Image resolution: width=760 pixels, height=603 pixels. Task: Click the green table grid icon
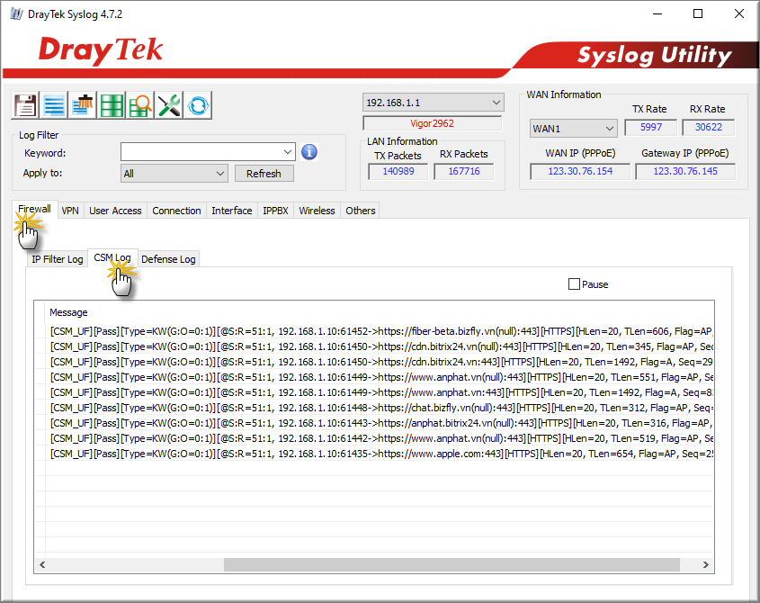[112, 105]
